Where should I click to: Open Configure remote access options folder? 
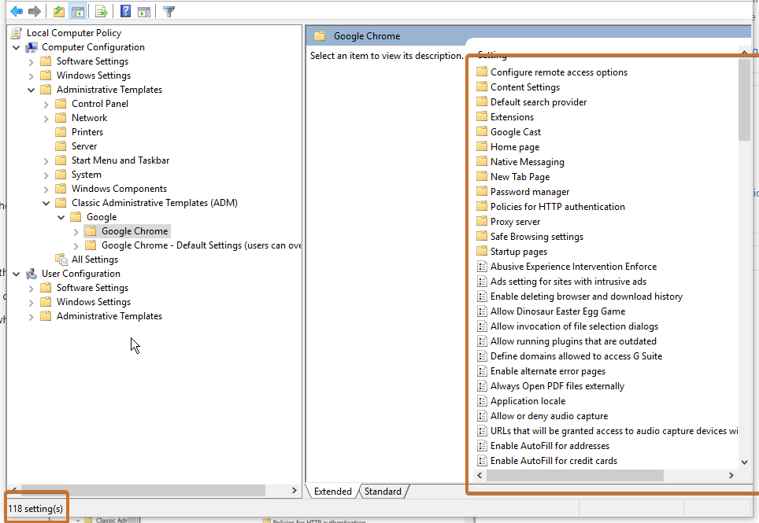(x=558, y=72)
